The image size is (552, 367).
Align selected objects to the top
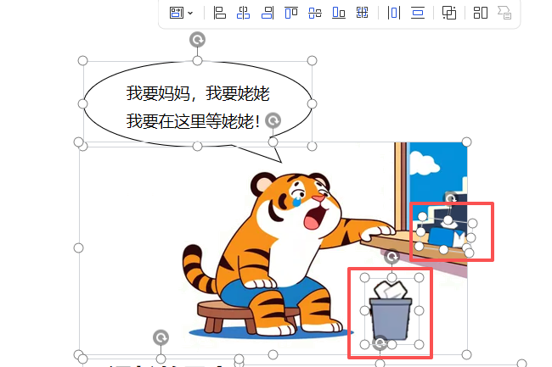tap(291, 13)
